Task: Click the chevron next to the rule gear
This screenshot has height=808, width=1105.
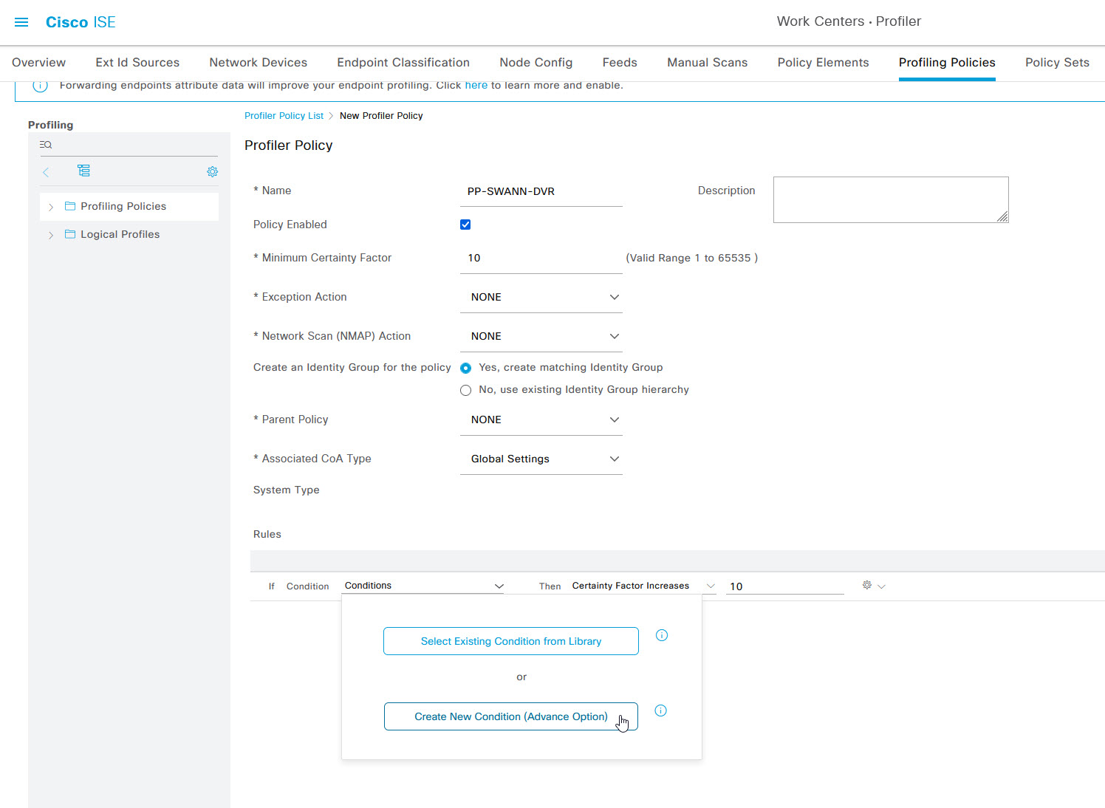Action: tap(881, 586)
